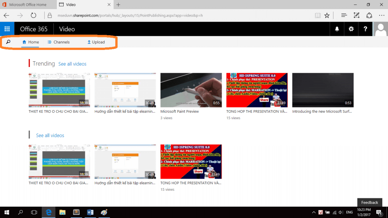
Task: Click the share icon in browser toolbar
Action: (369, 15)
